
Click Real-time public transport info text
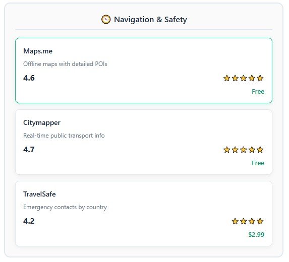pyautogui.click(x=64, y=136)
